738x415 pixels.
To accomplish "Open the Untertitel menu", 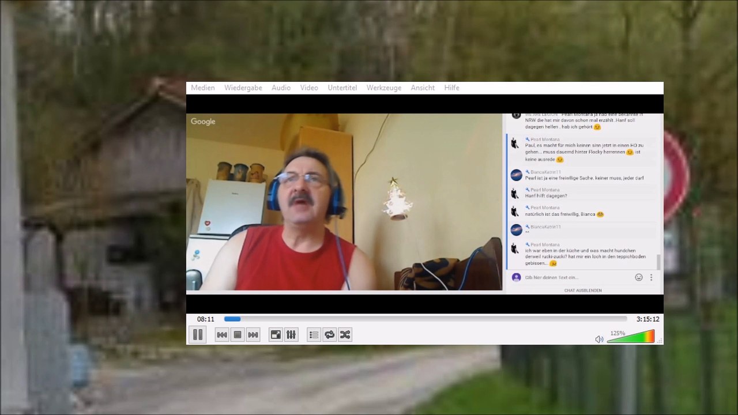I will pyautogui.click(x=342, y=88).
